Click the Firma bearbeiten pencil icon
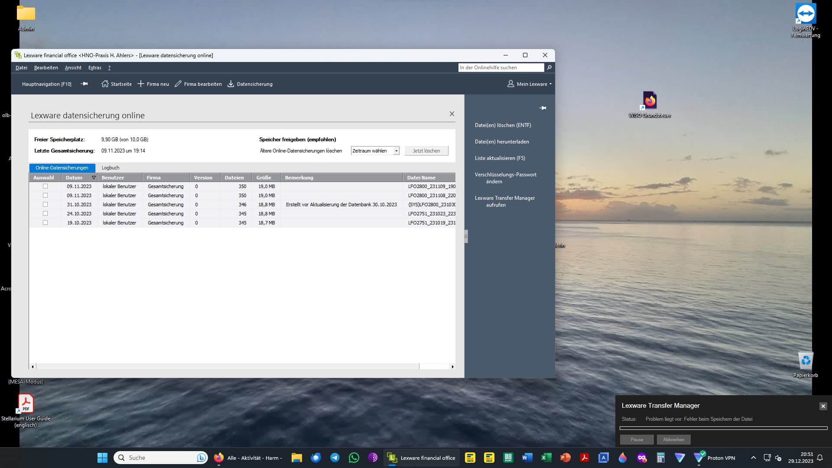The width and height of the screenshot is (832, 468). tap(178, 84)
